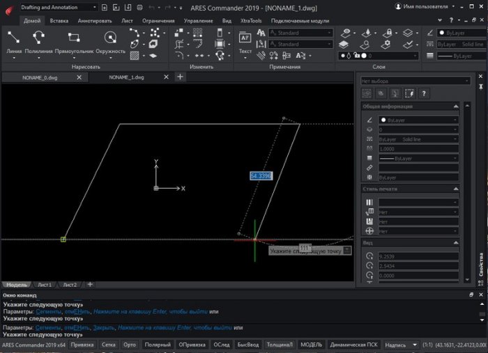
Task: Toggle Привязка snap in the status bar
Action: coord(82,345)
